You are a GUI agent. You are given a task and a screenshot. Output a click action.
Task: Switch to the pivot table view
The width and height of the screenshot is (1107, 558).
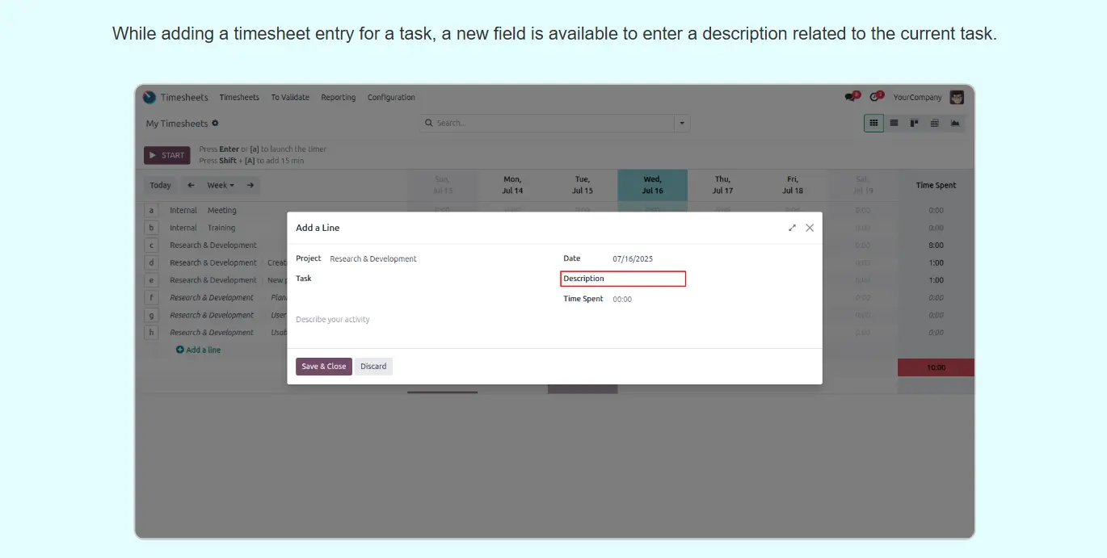click(x=934, y=124)
